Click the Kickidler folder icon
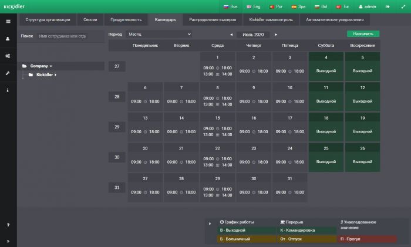This screenshot has width=411, height=247. coord(31,75)
